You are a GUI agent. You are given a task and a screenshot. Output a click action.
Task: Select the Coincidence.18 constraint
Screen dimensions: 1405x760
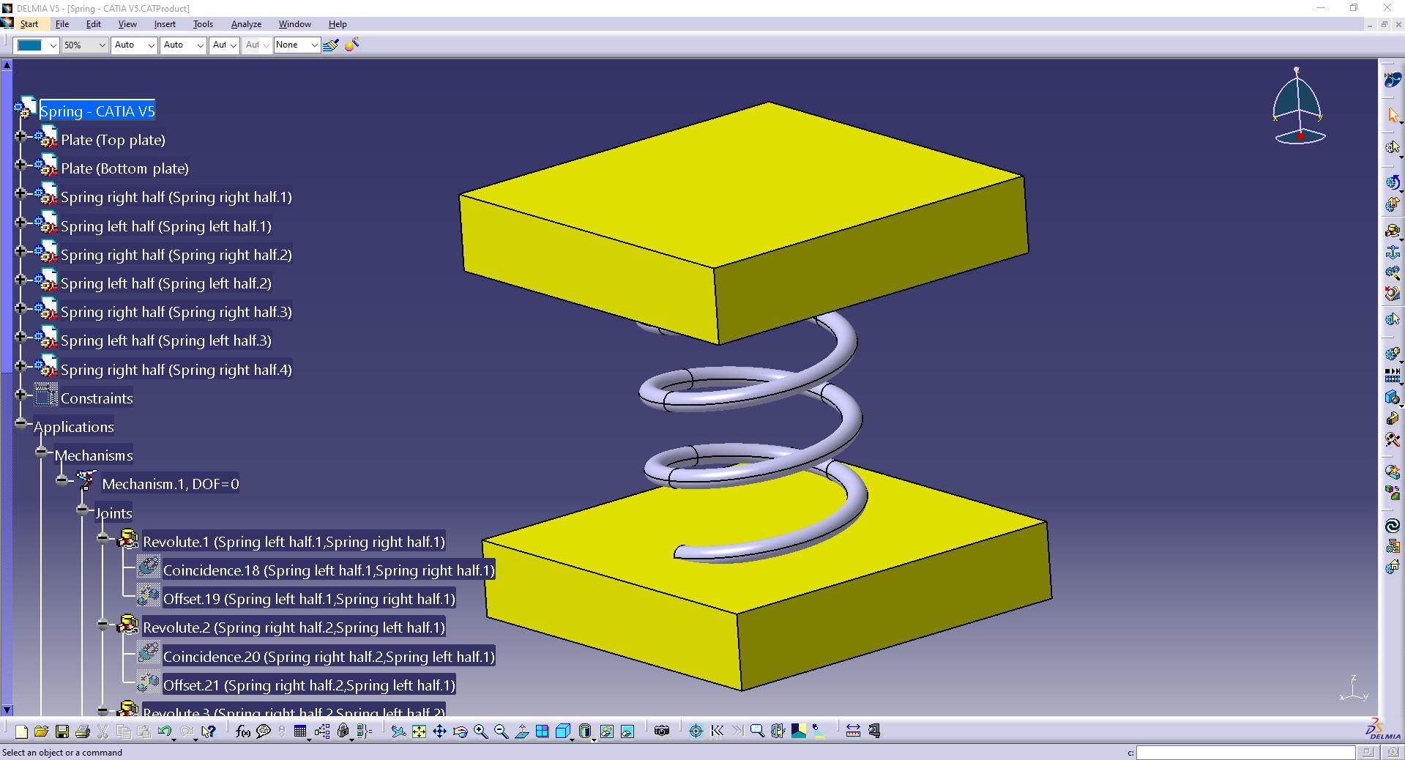pos(329,570)
